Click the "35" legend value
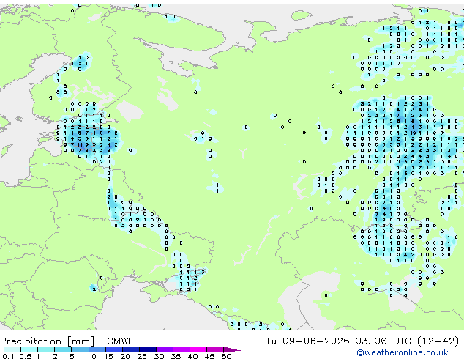This screenshot has width=464, height=359. pyautogui.click(x=176, y=356)
